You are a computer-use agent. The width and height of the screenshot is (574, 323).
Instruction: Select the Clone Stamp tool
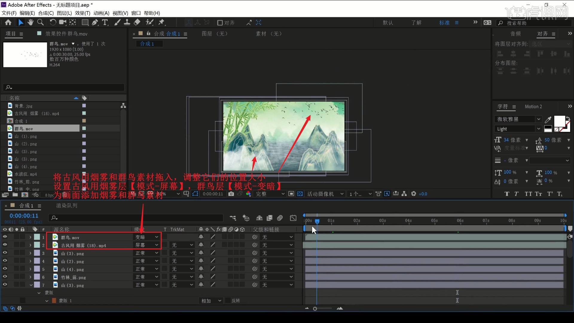127,22
